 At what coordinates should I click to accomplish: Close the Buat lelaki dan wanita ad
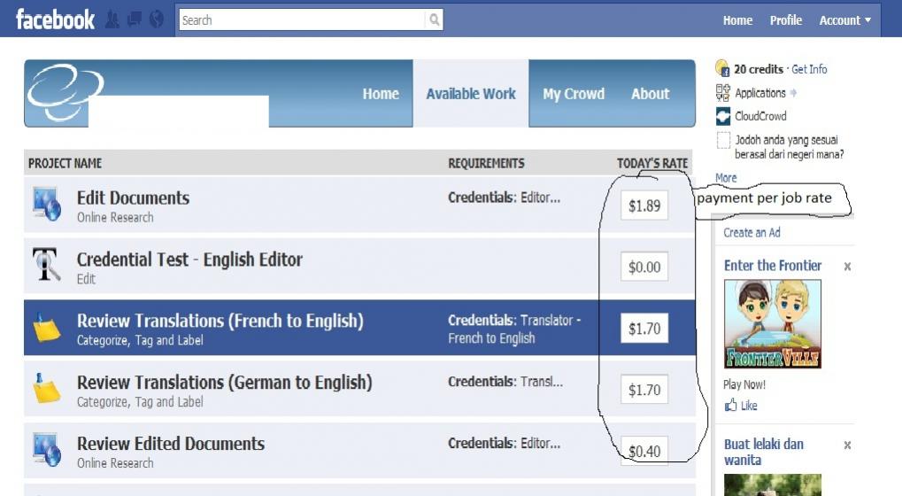[x=847, y=445]
